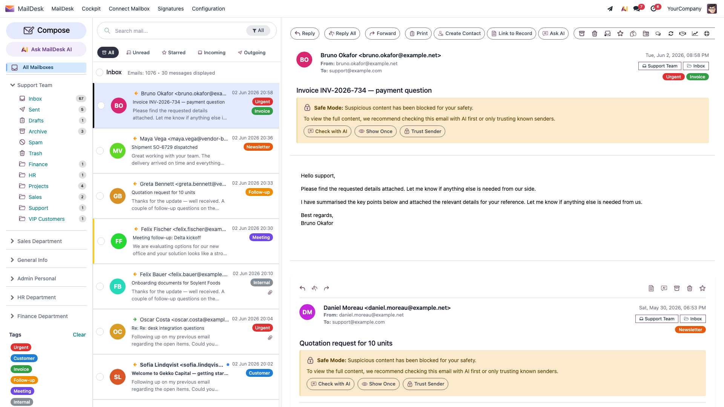Star the Bruno Okafor email from top toolbar
The width and height of the screenshot is (724, 407).
620,34
